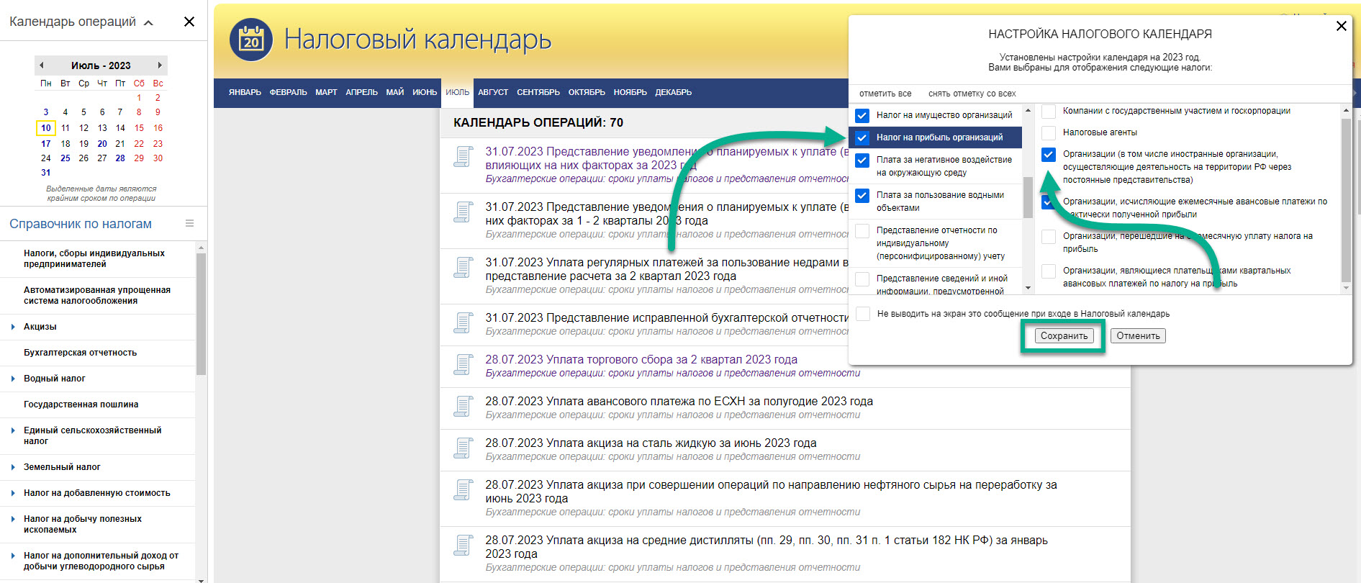Close the Настройка налогового календаря dialog

(1342, 26)
